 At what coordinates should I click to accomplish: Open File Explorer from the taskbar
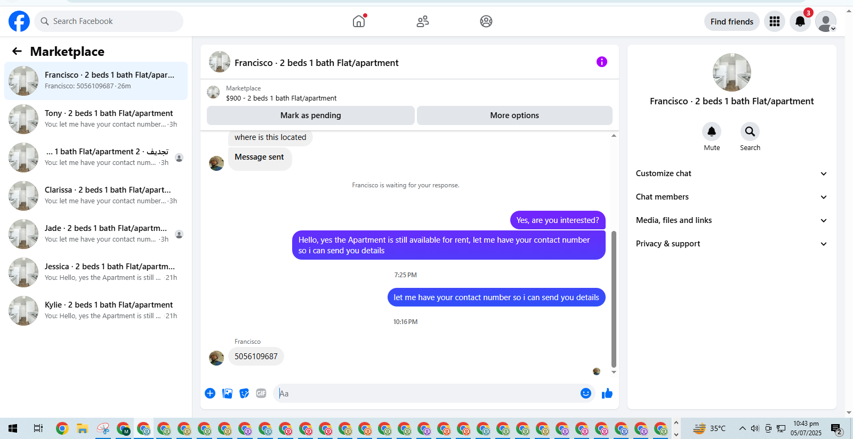coord(82,428)
